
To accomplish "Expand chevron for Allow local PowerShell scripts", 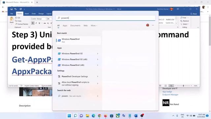I will tap(98, 84).
